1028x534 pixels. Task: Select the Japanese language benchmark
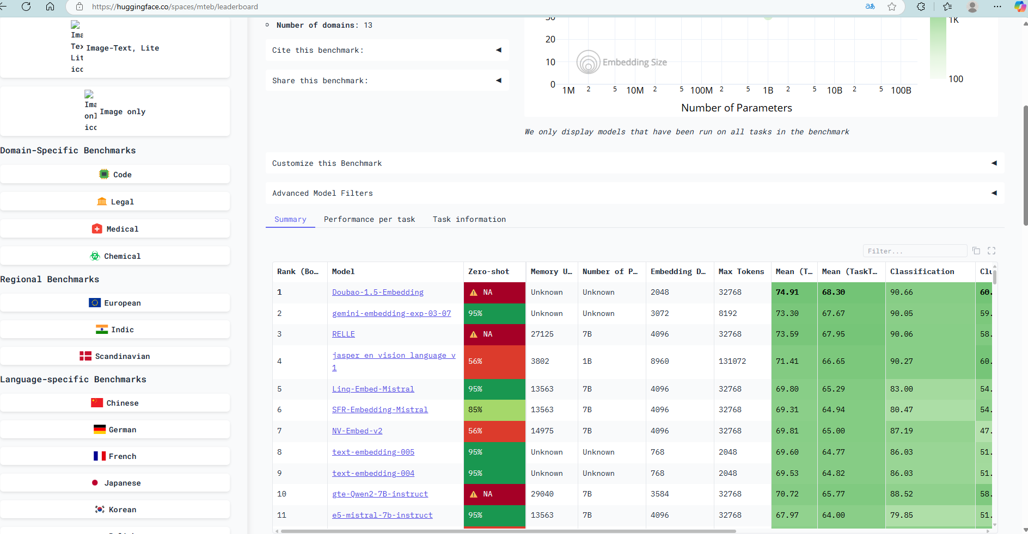coord(115,483)
